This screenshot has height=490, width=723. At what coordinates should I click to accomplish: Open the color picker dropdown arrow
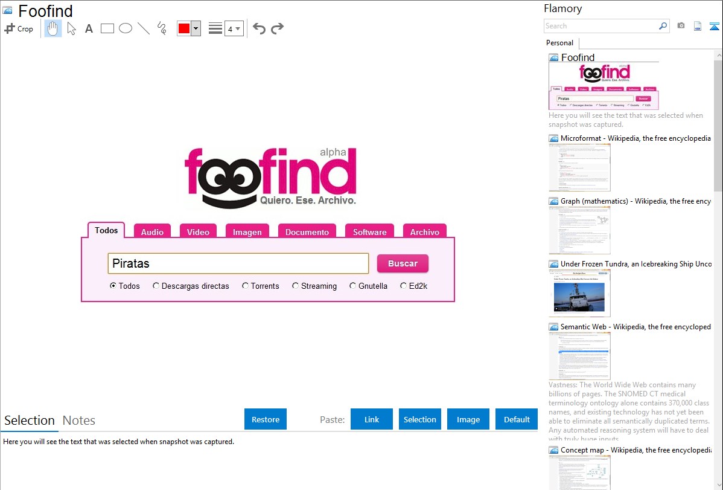[196, 28]
